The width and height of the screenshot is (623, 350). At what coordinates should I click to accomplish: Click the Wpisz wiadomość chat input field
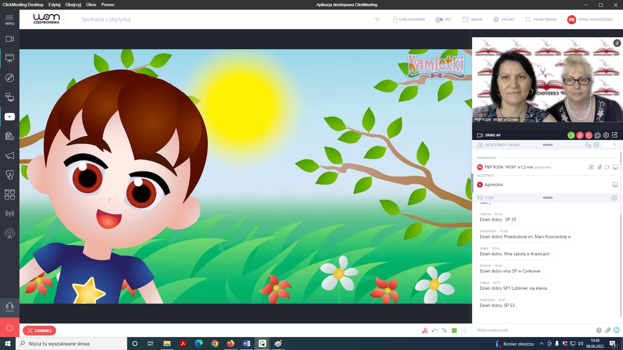(x=532, y=330)
